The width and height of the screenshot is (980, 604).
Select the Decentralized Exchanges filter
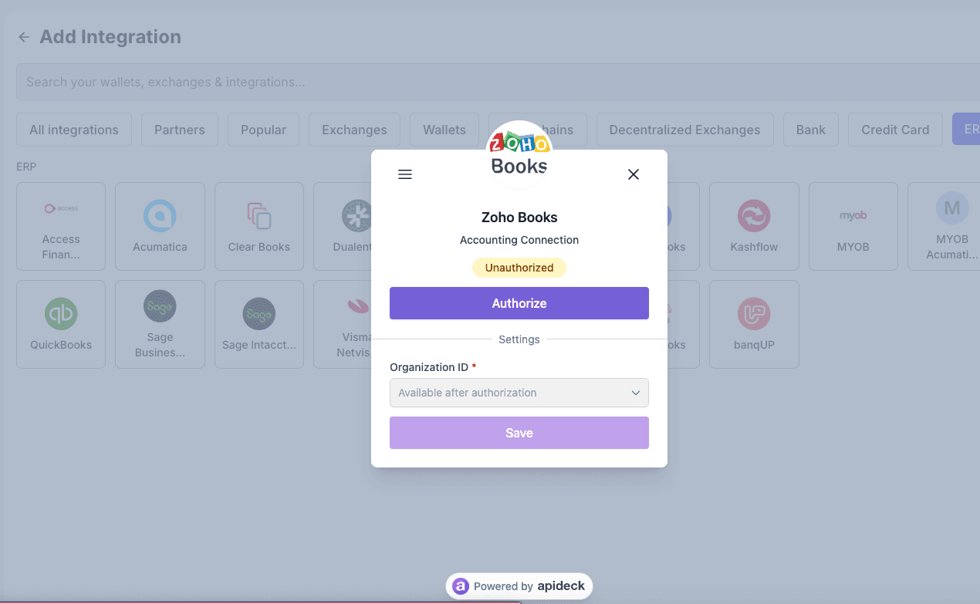684,130
